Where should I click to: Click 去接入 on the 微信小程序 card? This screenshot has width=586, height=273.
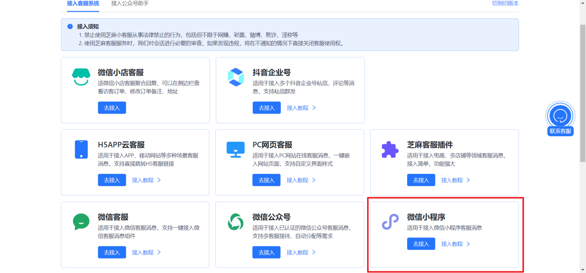point(421,243)
